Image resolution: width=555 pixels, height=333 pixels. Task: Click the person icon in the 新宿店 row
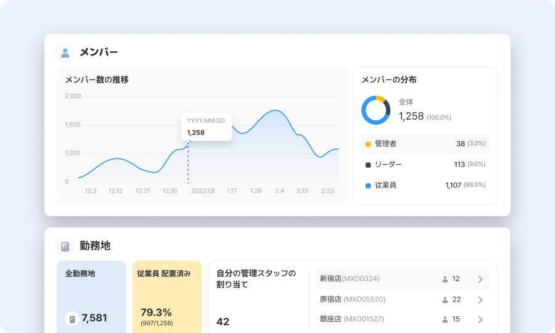(445, 279)
